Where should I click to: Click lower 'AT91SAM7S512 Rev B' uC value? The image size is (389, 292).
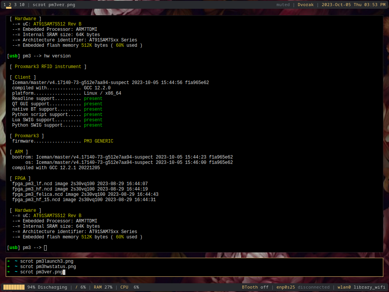tap(57, 216)
